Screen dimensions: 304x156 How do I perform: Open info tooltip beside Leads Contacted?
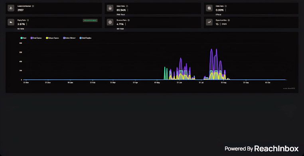pyautogui.click(x=33, y=6)
